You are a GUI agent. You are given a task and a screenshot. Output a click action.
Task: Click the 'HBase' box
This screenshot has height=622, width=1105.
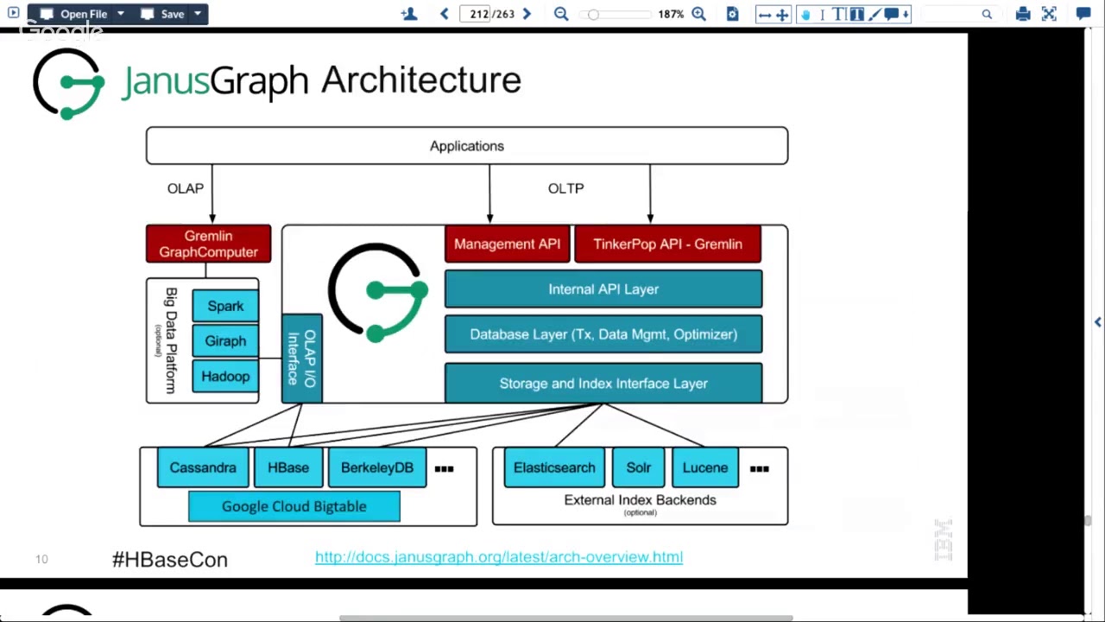coord(288,467)
